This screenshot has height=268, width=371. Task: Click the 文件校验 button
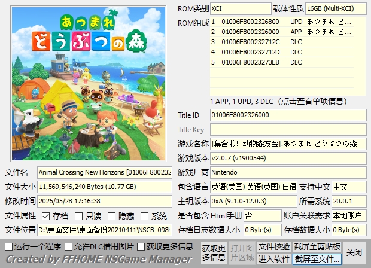click(x=274, y=246)
